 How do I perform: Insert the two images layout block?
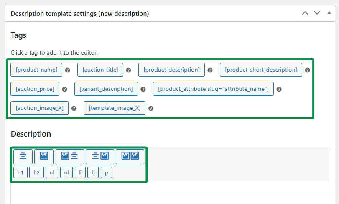[130, 157]
